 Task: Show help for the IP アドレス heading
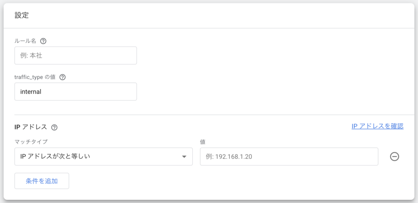point(54,127)
